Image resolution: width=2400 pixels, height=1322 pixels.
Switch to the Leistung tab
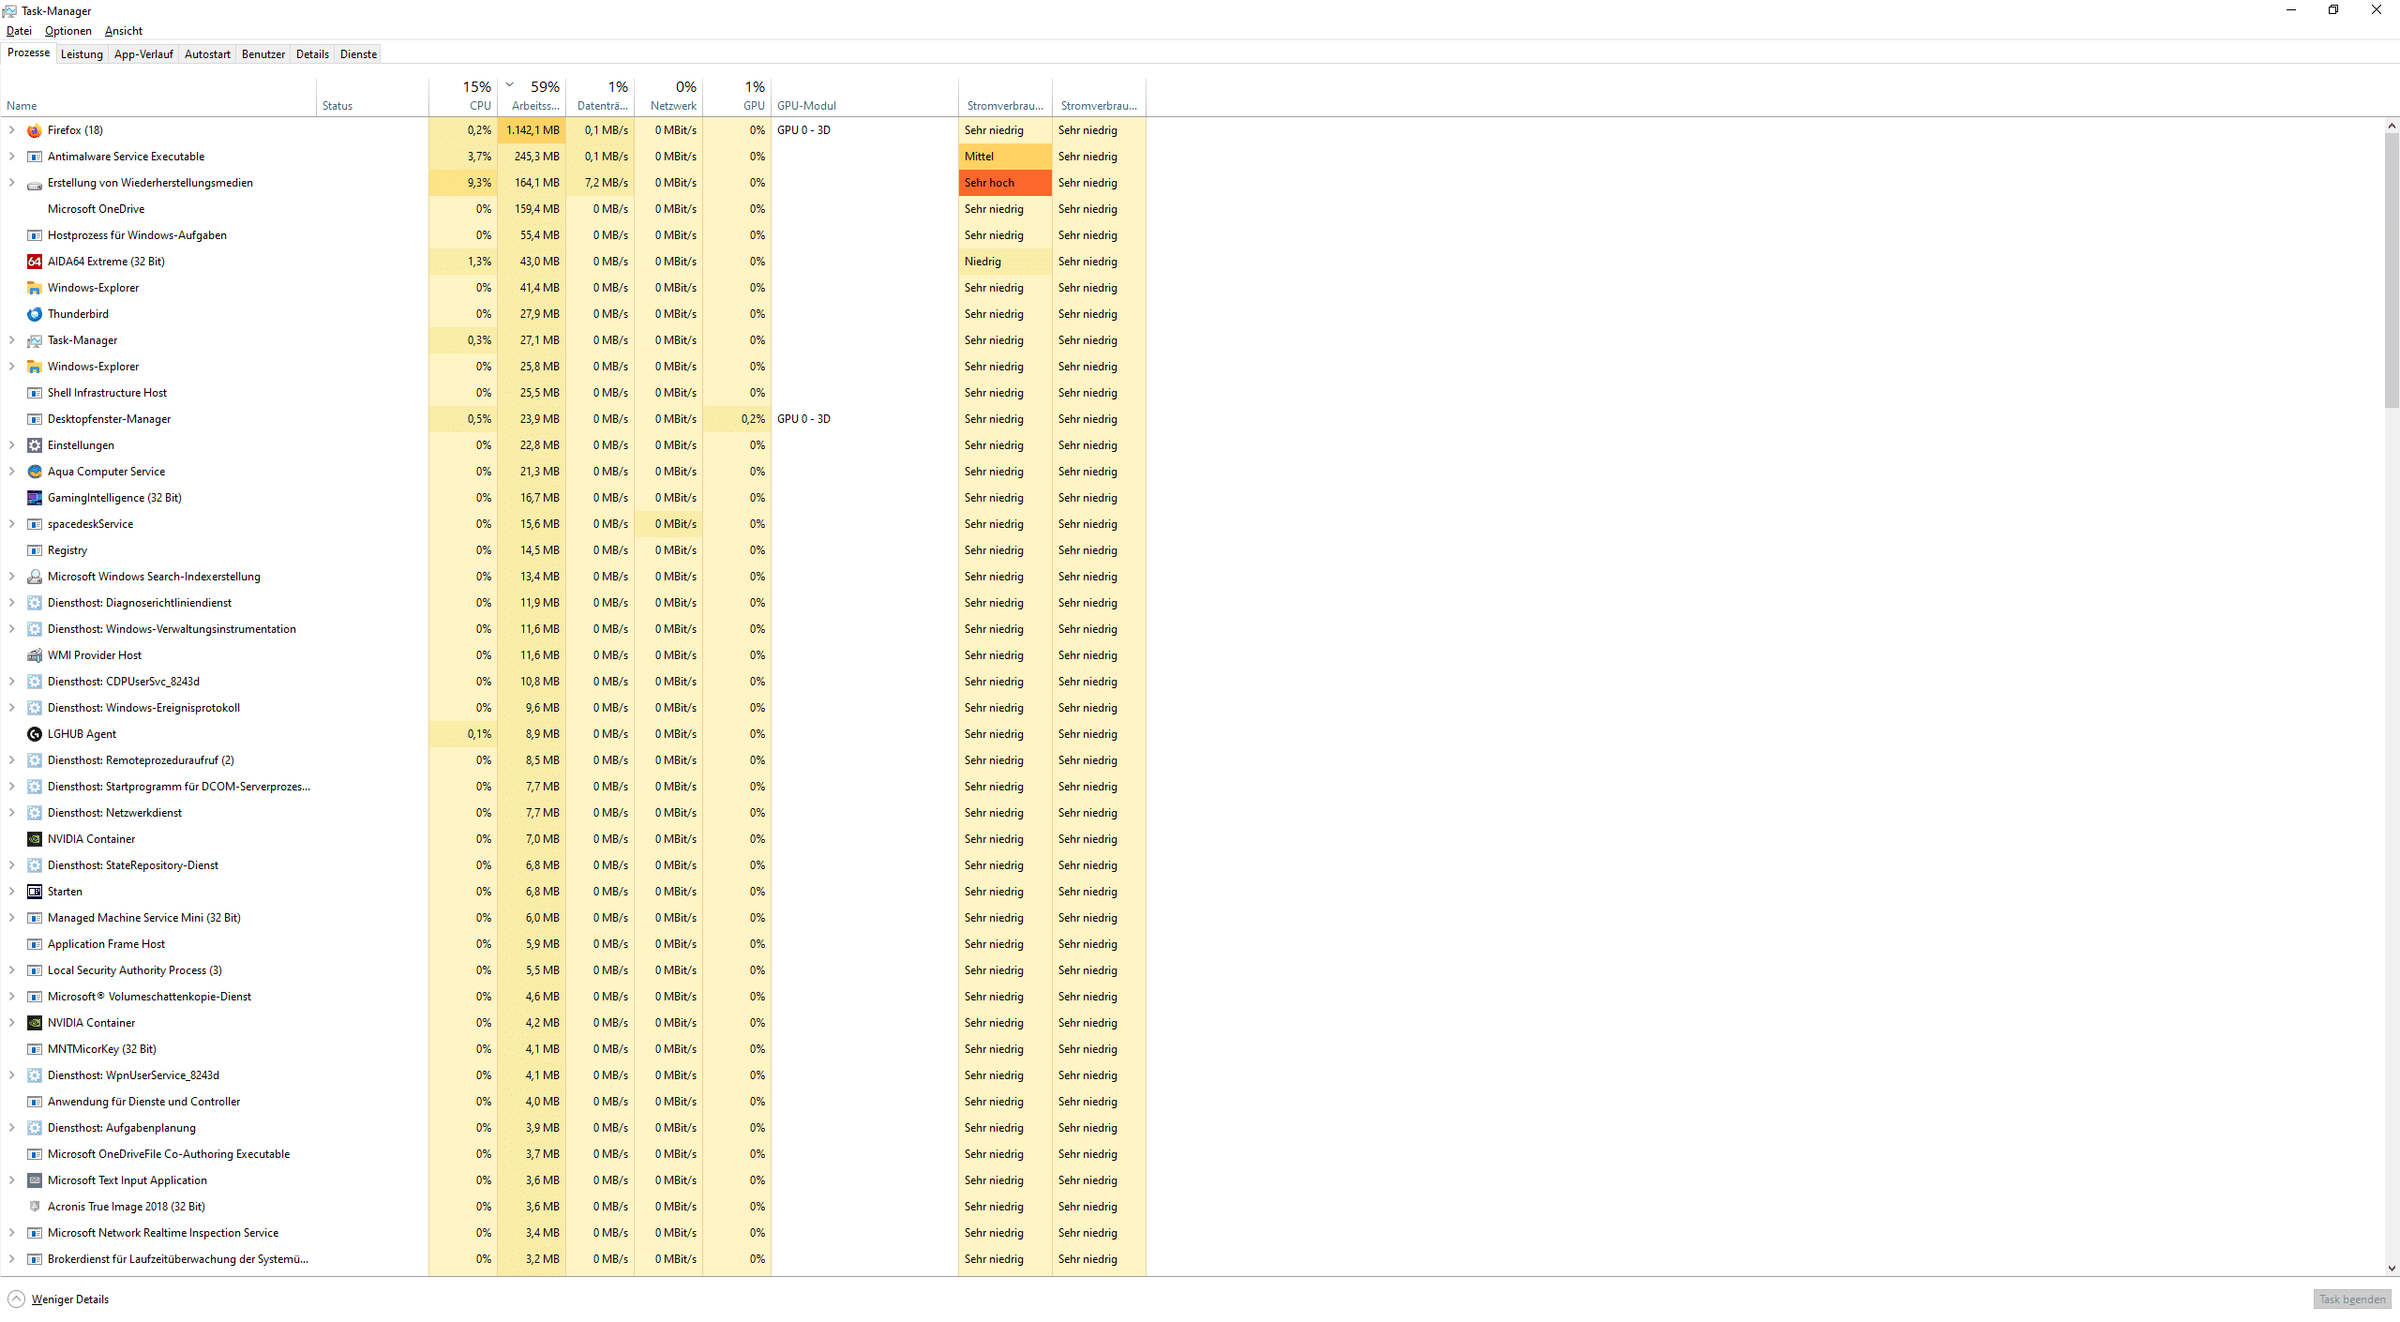coord(82,54)
